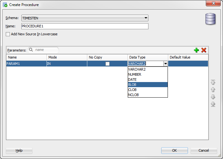Click the Name field containing PROCEDURE1
The width and height of the screenshot is (223, 159).
[x=85, y=26]
